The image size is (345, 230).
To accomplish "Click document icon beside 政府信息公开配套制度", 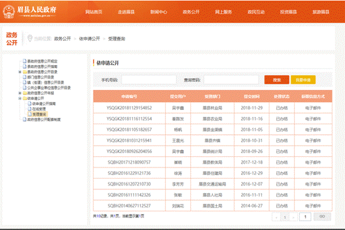I will click(24, 119).
